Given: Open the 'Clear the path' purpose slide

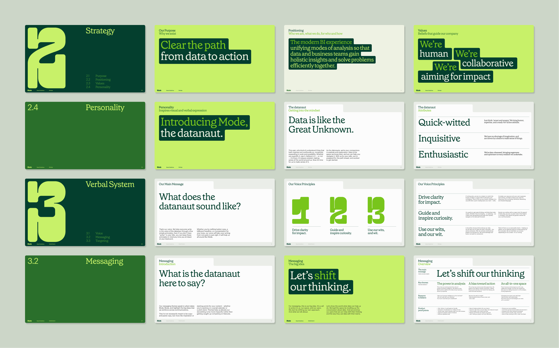Looking at the screenshot, I should click(x=215, y=59).
